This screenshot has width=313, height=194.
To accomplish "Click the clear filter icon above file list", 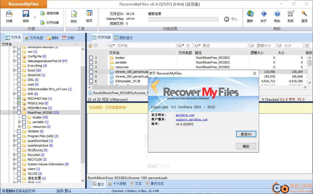I will (x=90, y=46).
